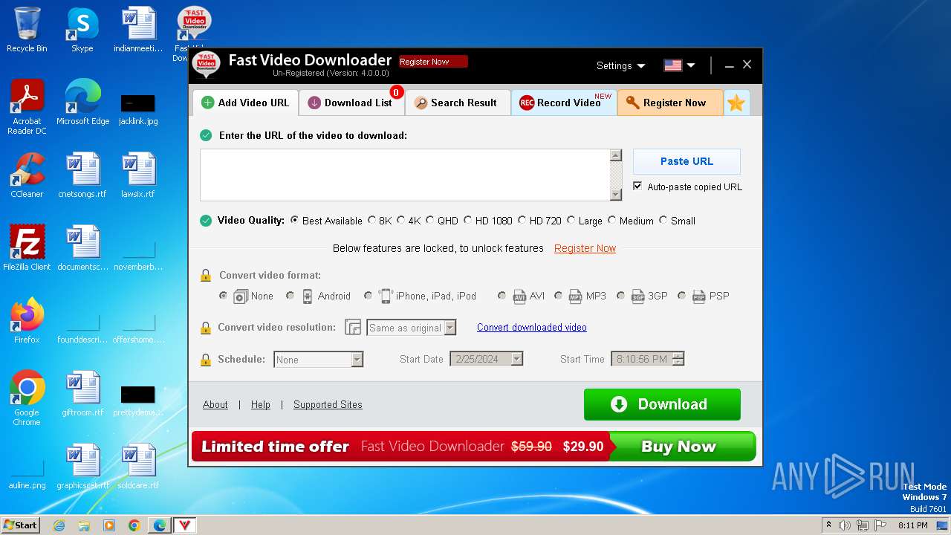Open About link
951x535 pixels.
(215, 405)
